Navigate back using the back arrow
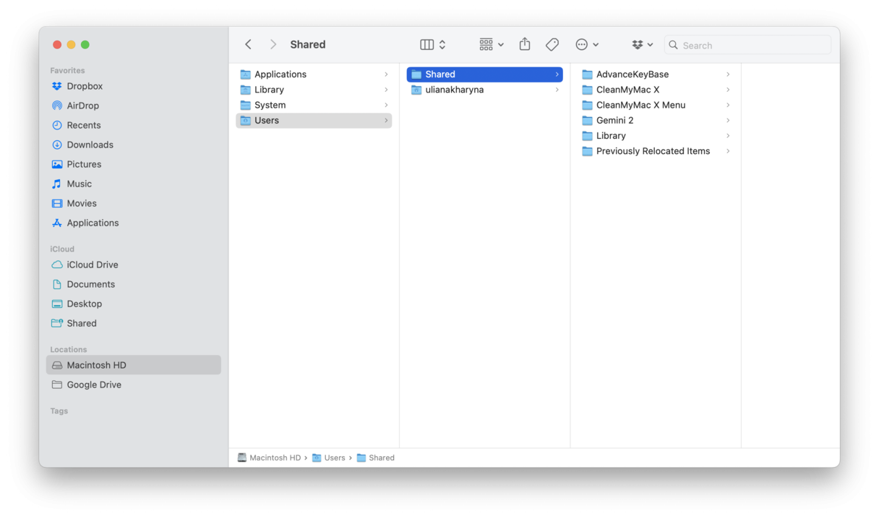 [248, 44]
